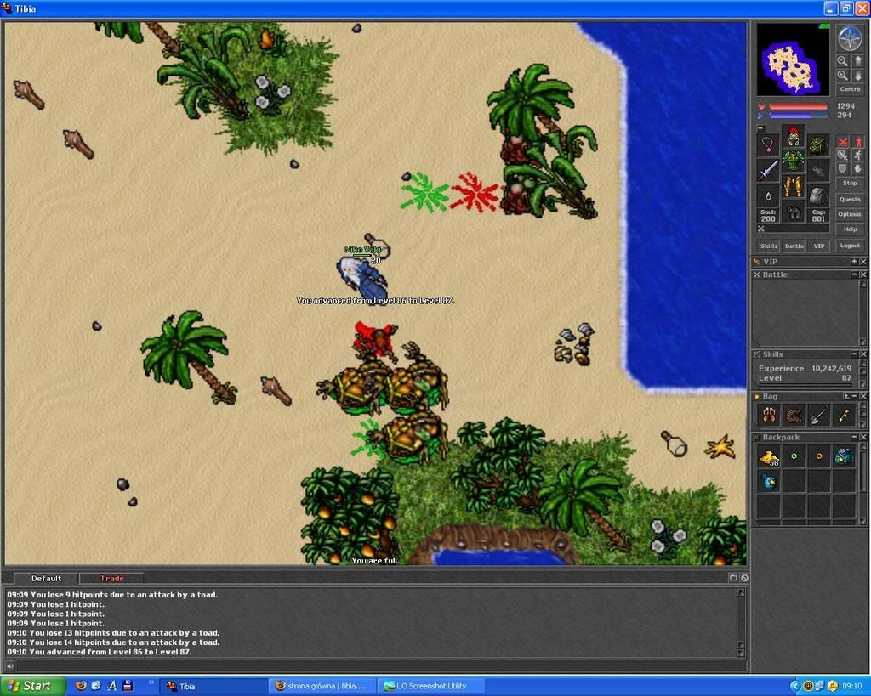The width and height of the screenshot is (871, 696).
Task: Select the sandals in Bag
Action: (x=769, y=416)
